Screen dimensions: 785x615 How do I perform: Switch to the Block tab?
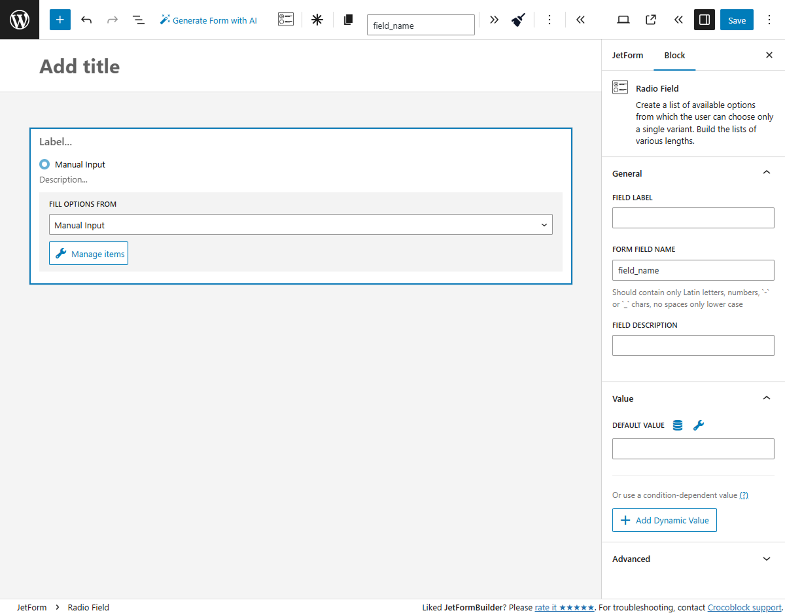(x=674, y=55)
